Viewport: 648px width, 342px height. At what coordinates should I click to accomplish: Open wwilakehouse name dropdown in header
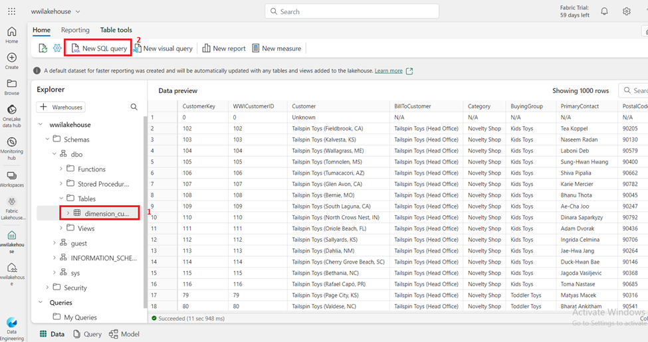pos(55,11)
